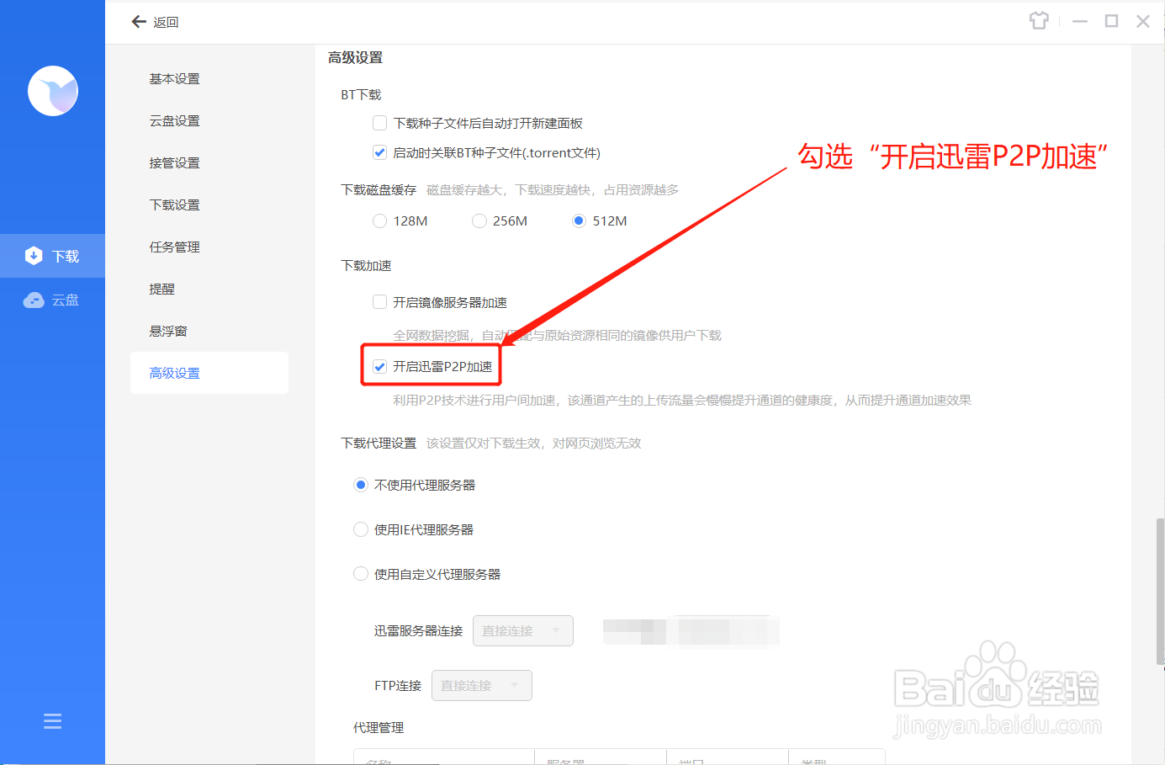Select 128M disk cache option
This screenshot has height=765, width=1165.
point(379,220)
